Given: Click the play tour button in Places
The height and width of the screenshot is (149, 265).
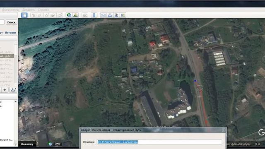Looking at the screenshot, I should pos(13,90).
